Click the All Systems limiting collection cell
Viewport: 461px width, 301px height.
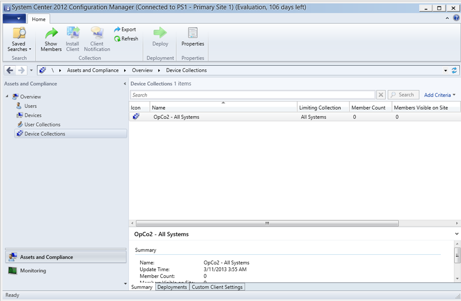point(313,117)
